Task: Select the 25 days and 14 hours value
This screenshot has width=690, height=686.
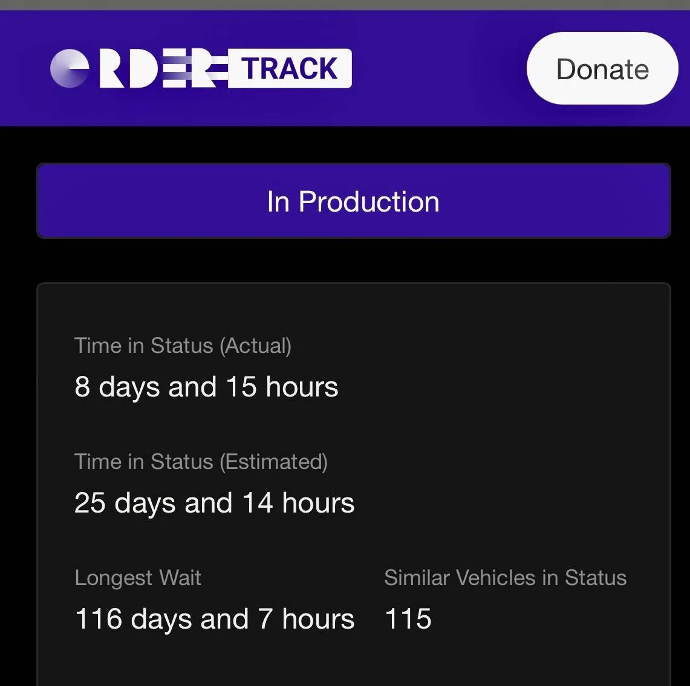Action: 214,503
